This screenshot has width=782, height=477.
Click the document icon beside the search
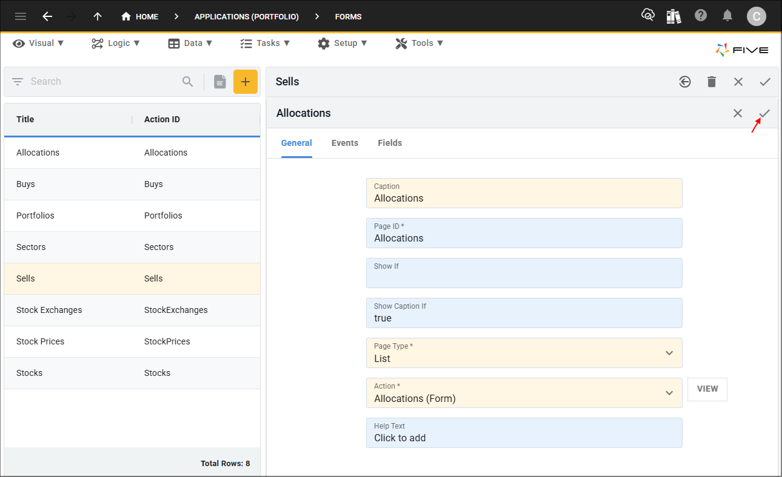pos(219,81)
